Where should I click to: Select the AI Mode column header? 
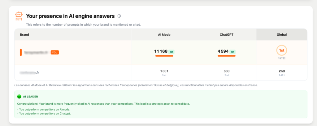[164, 35]
